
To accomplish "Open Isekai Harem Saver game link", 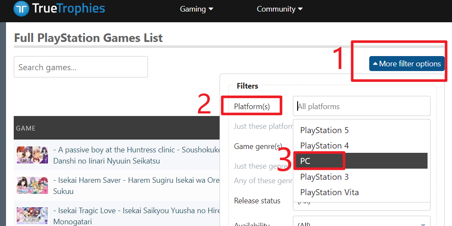I will (137, 186).
